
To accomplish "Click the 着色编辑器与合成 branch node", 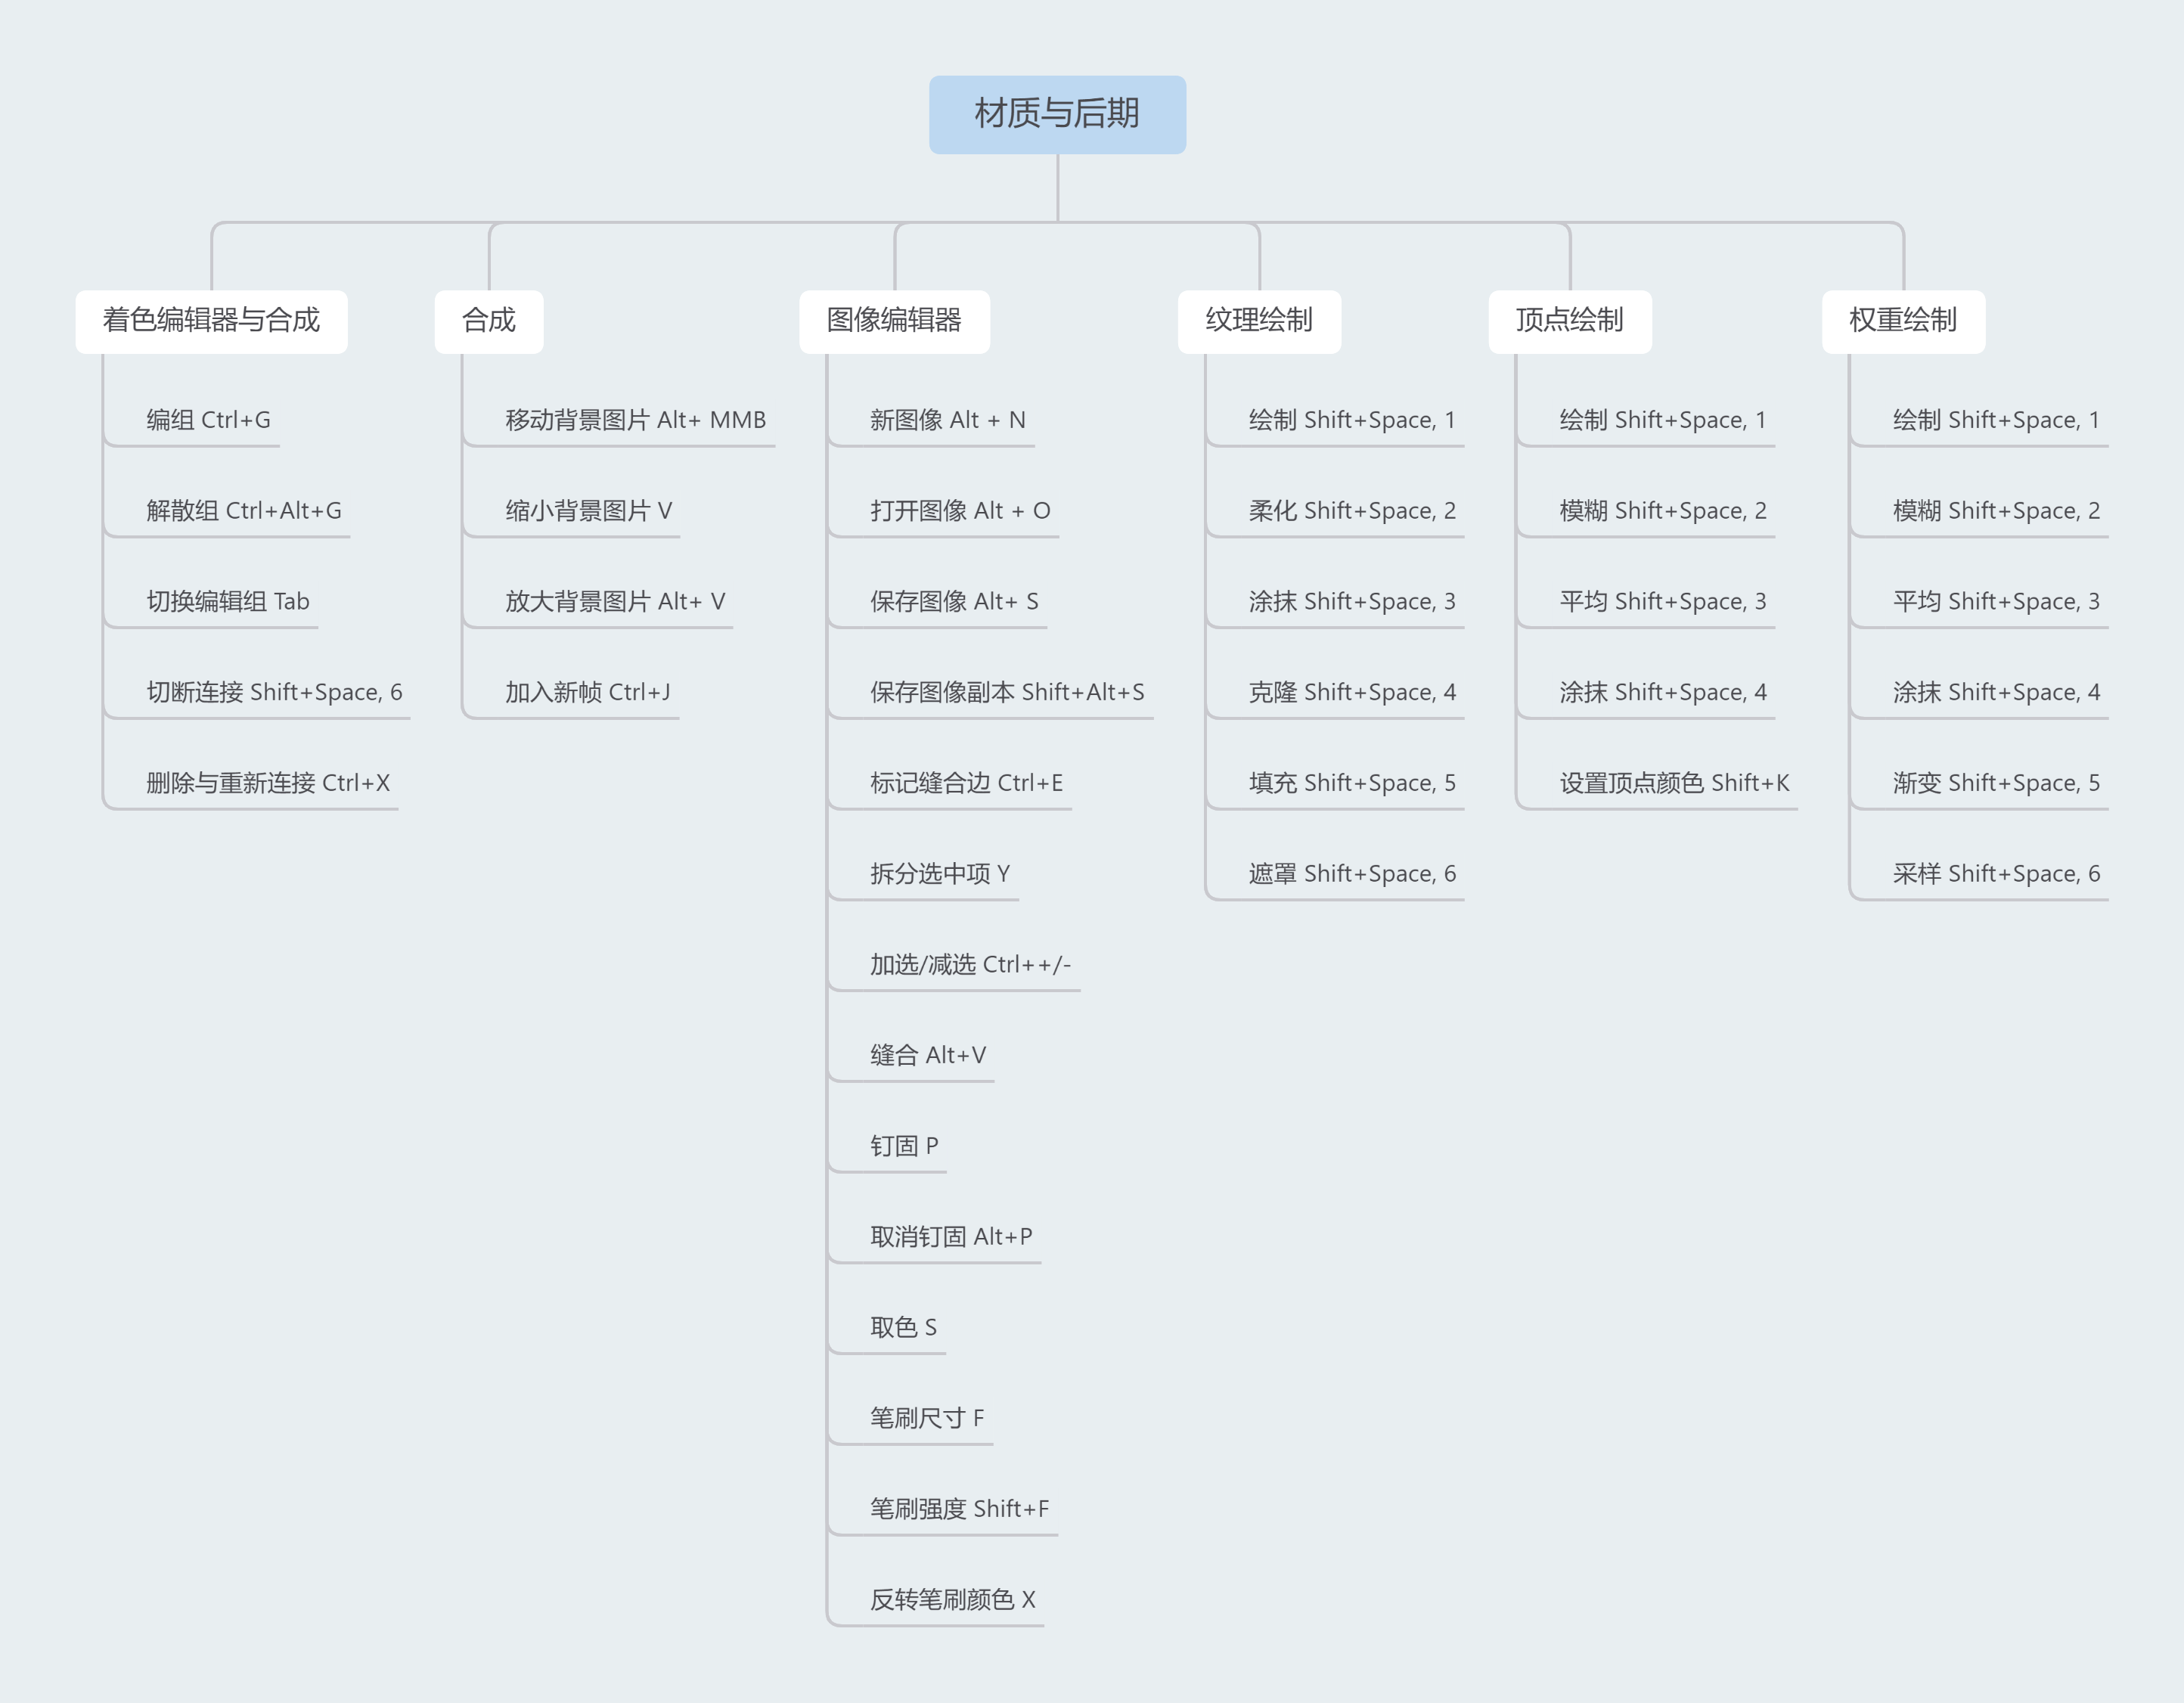I will click(x=211, y=321).
